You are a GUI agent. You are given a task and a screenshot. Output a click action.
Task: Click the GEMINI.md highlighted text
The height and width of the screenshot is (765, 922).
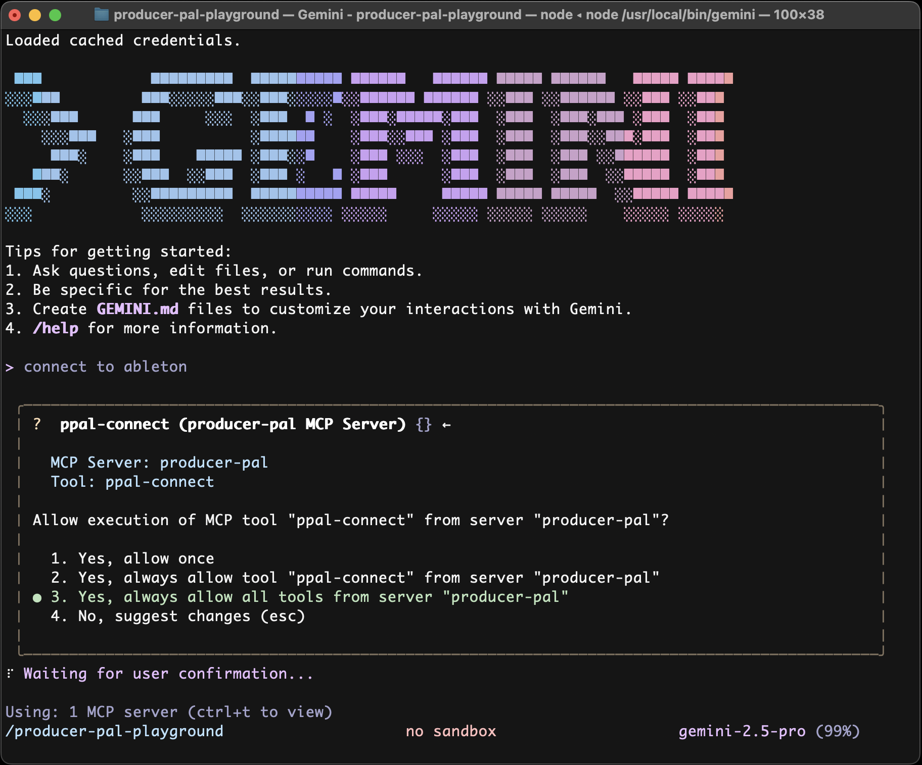point(137,309)
